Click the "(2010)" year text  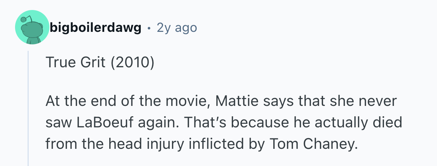tap(133, 63)
